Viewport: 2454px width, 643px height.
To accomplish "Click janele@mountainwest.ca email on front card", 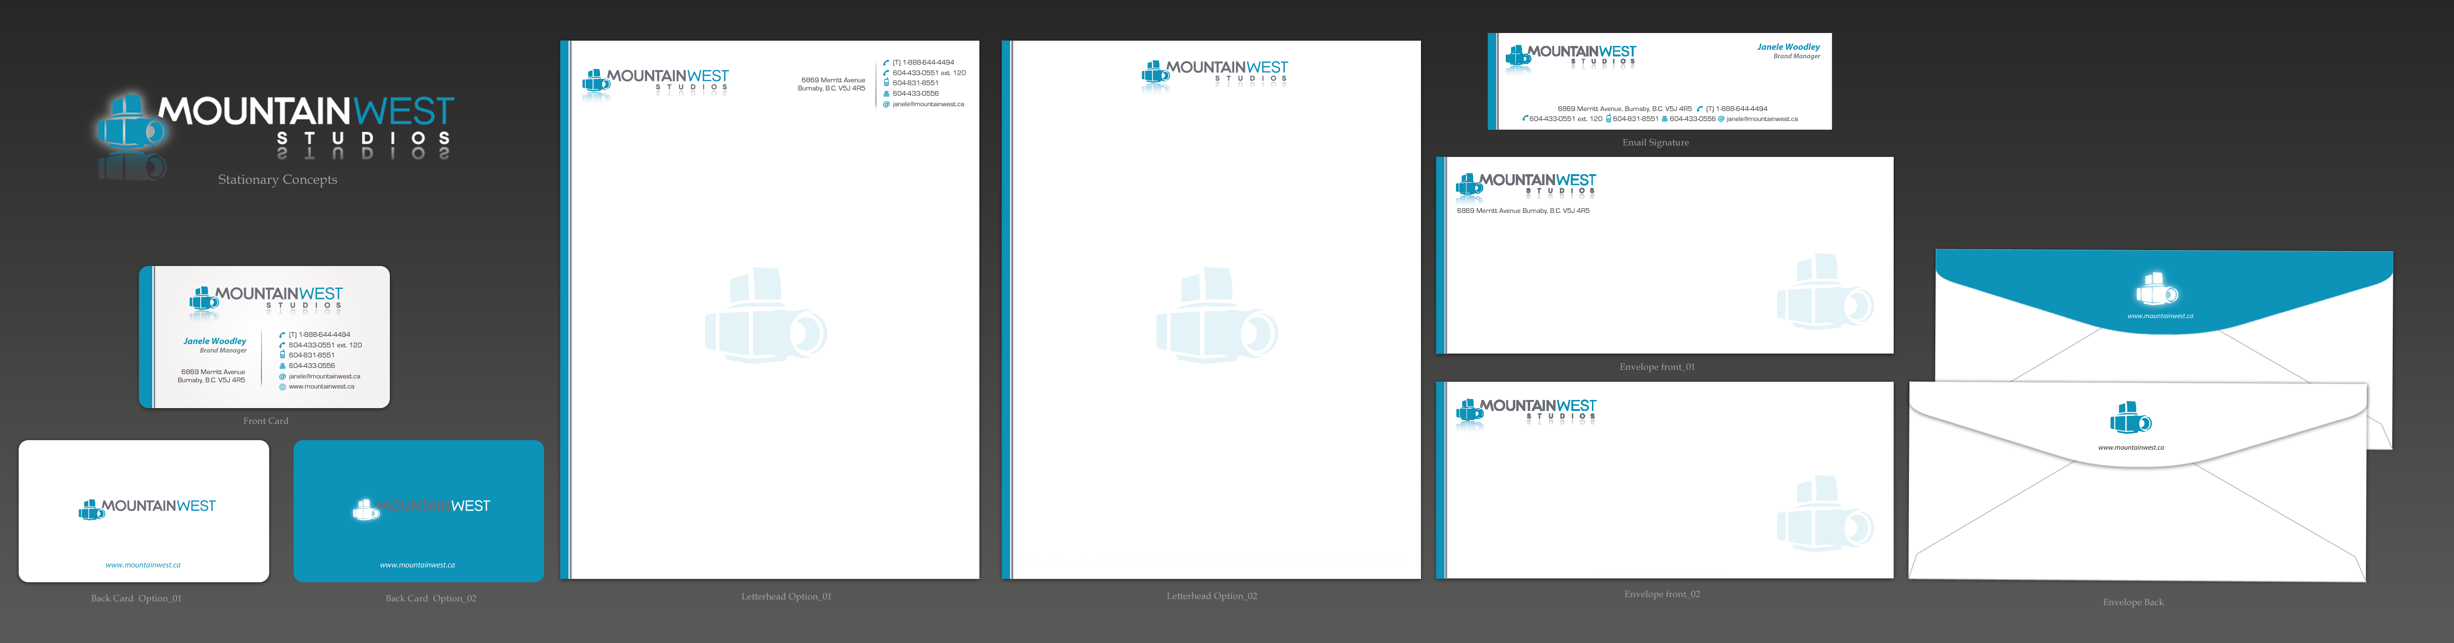I will (324, 377).
